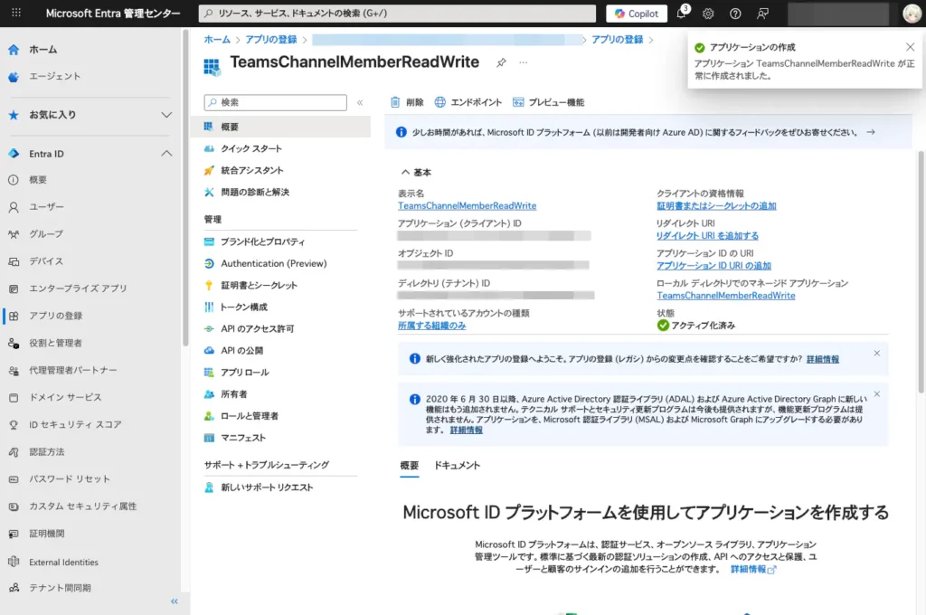Select the 概要 tab under the notices
Image resolution: width=926 pixels, height=615 pixels.
click(410, 466)
